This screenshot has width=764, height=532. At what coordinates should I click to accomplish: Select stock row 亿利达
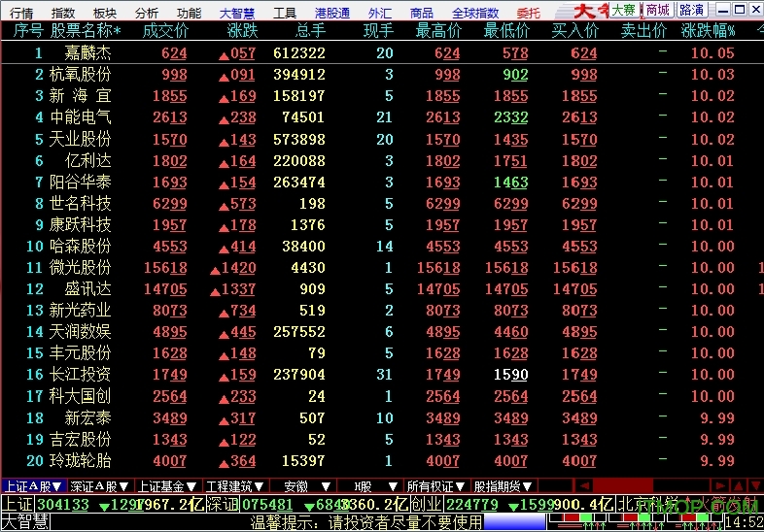pyautogui.click(x=382, y=160)
